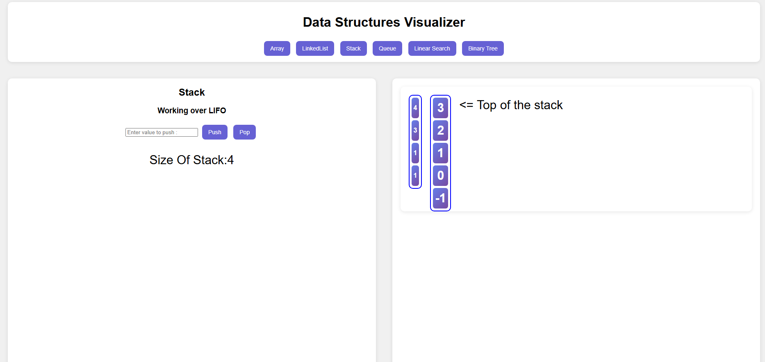Image resolution: width=765 pixels, height=362 pixels.
Task: Pick the index cell showing 0
Action: [440, 176]
